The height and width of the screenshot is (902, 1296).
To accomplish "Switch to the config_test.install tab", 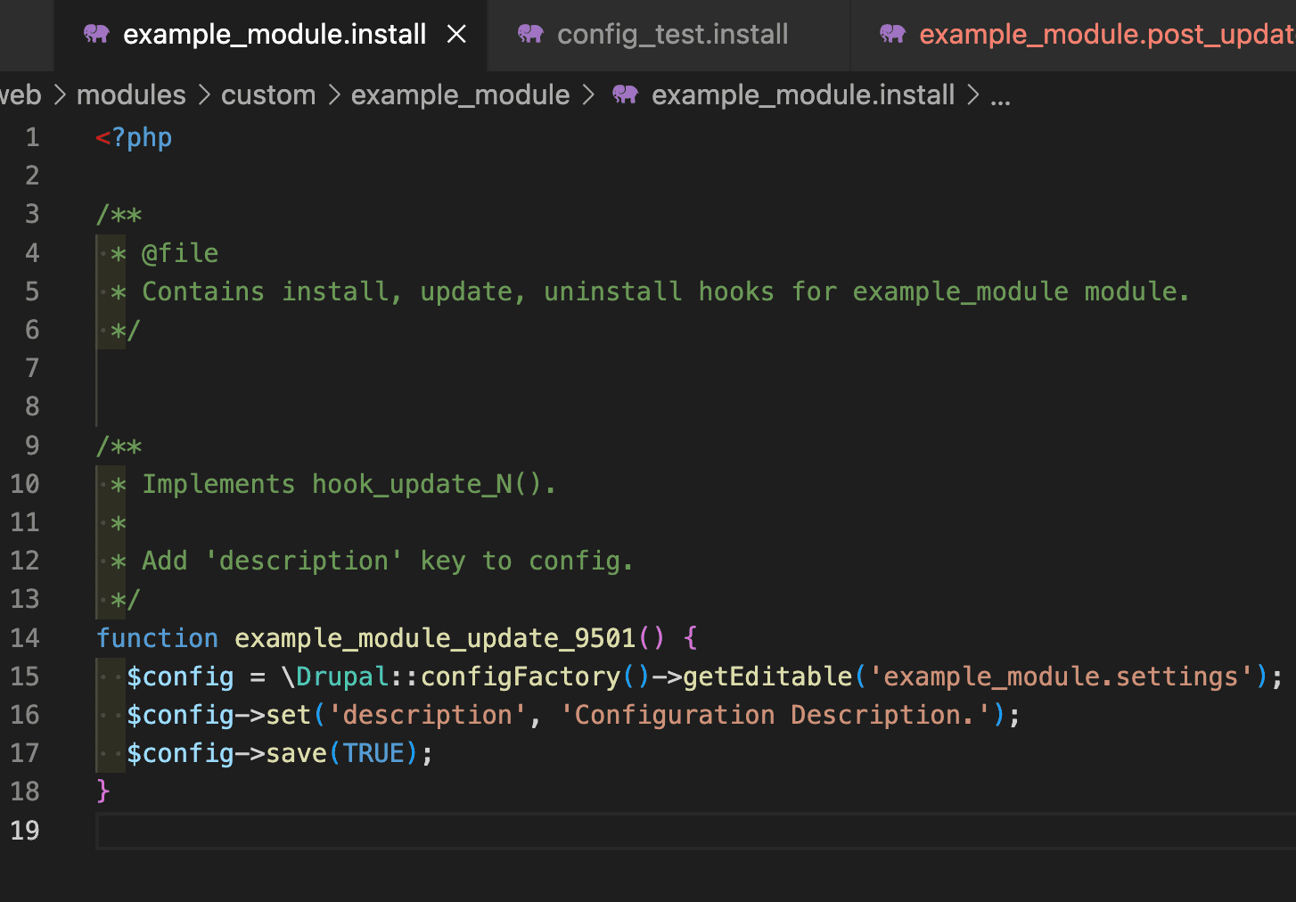I will click(x=672, y=35).
